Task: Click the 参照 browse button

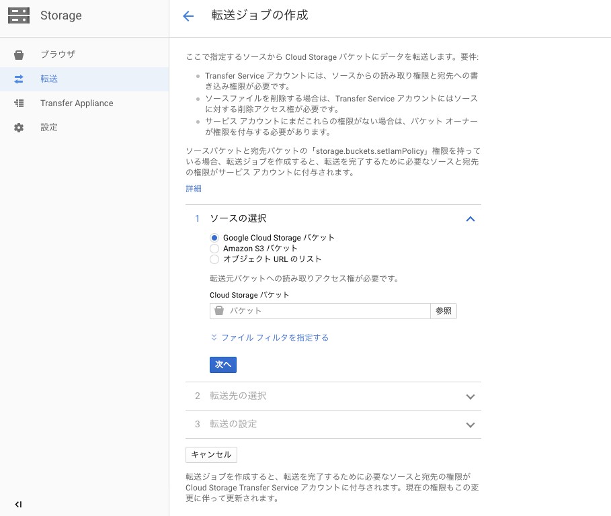Action: click(x=444, y=311)
